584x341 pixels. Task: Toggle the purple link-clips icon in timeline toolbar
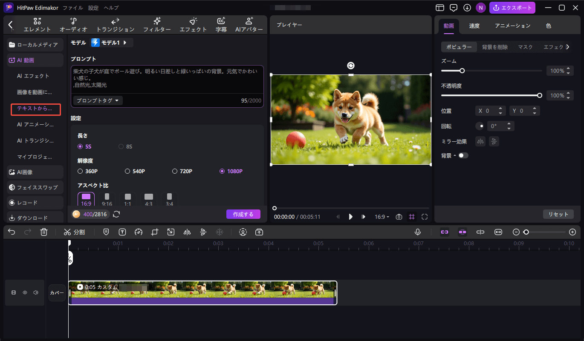(x=445, y=232)
